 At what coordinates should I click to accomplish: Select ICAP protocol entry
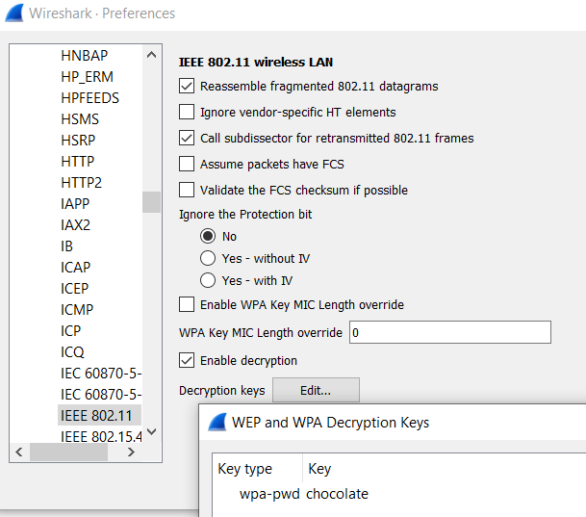[75, 268]
